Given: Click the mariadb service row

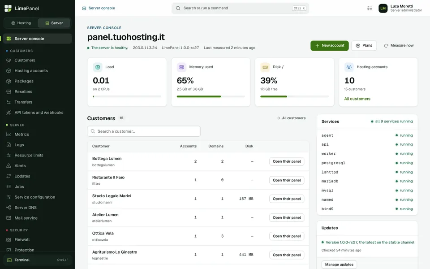Looking at the screenshot, I should tap(367, 182).
